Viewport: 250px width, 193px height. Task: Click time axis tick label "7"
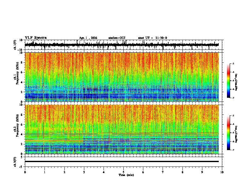click(x=163, y=172)
